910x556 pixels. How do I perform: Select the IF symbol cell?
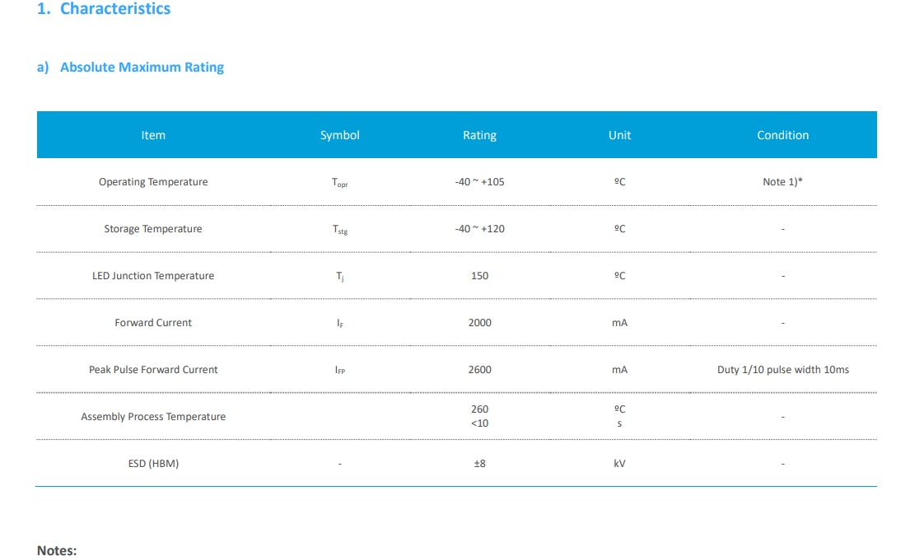340,323
